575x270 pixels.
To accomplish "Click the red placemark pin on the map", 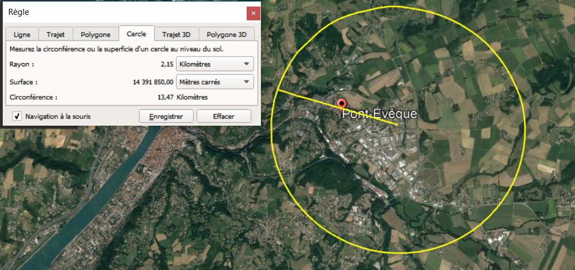I will 343,104.
